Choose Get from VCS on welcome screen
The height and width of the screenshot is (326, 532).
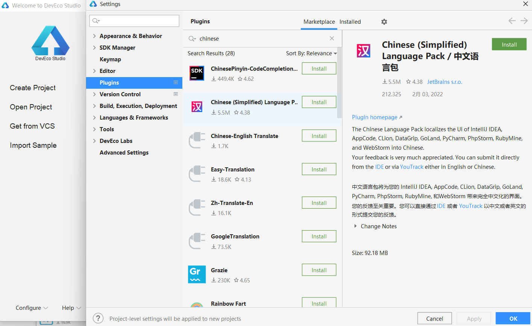tap(32, 126)
